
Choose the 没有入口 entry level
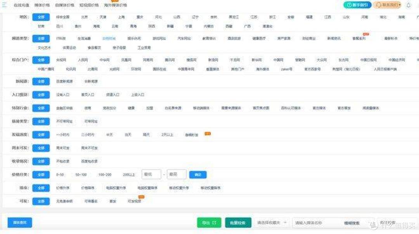click(x=63, y=95)
